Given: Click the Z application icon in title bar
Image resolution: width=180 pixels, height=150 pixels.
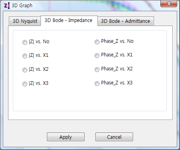Looking at the screenshot, I should (7, 6).
